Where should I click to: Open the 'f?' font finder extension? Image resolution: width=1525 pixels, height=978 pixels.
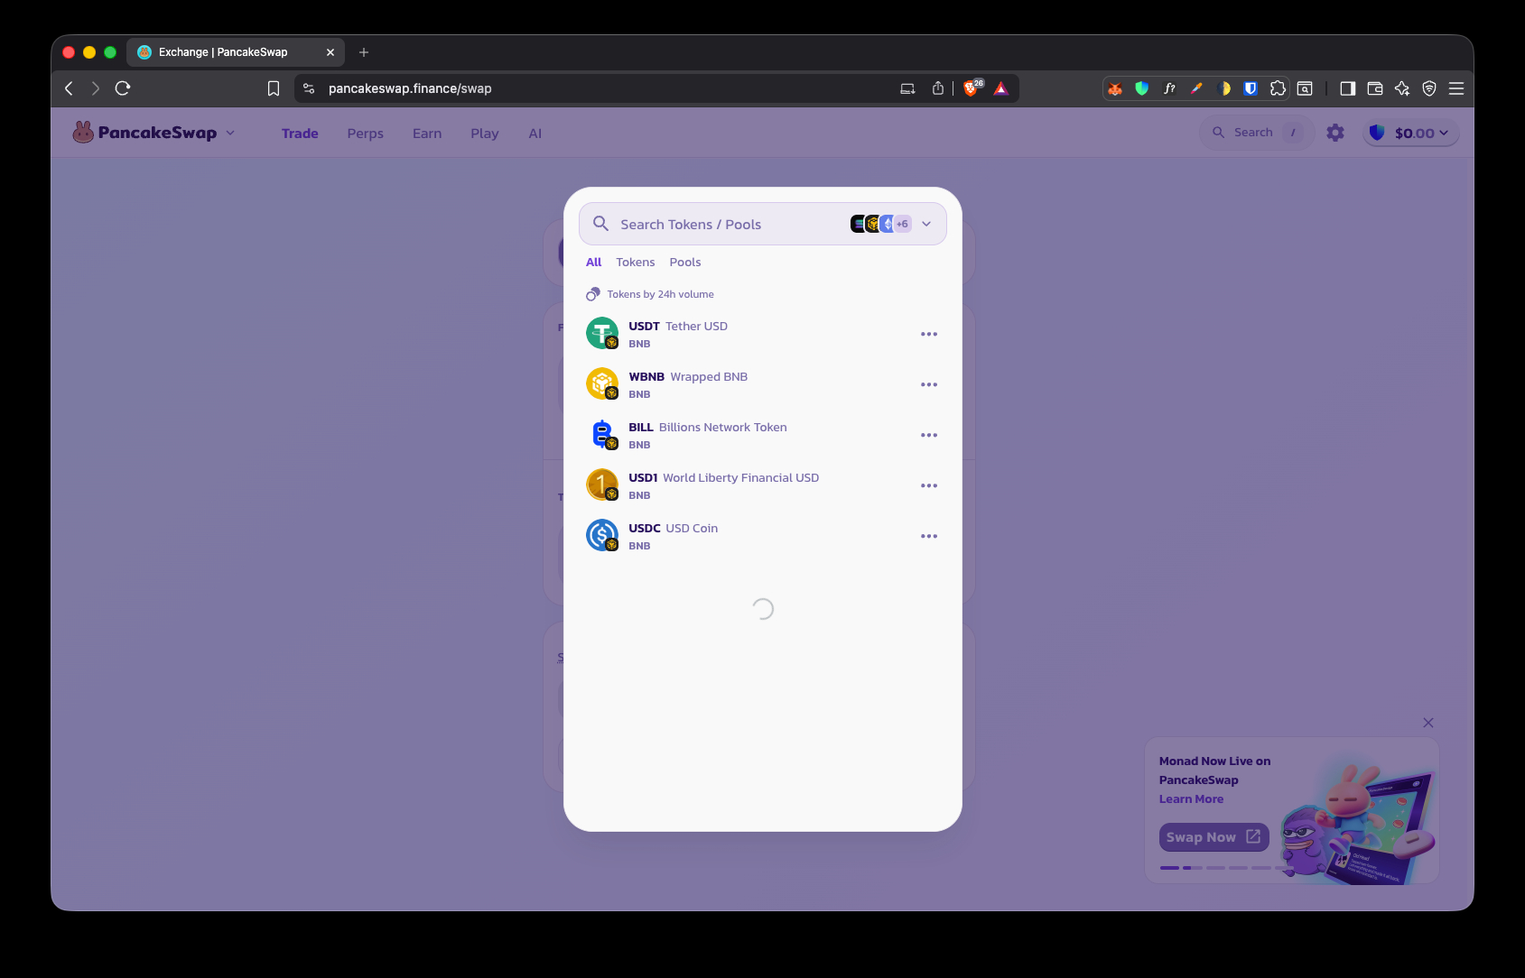coord(1169,88)
